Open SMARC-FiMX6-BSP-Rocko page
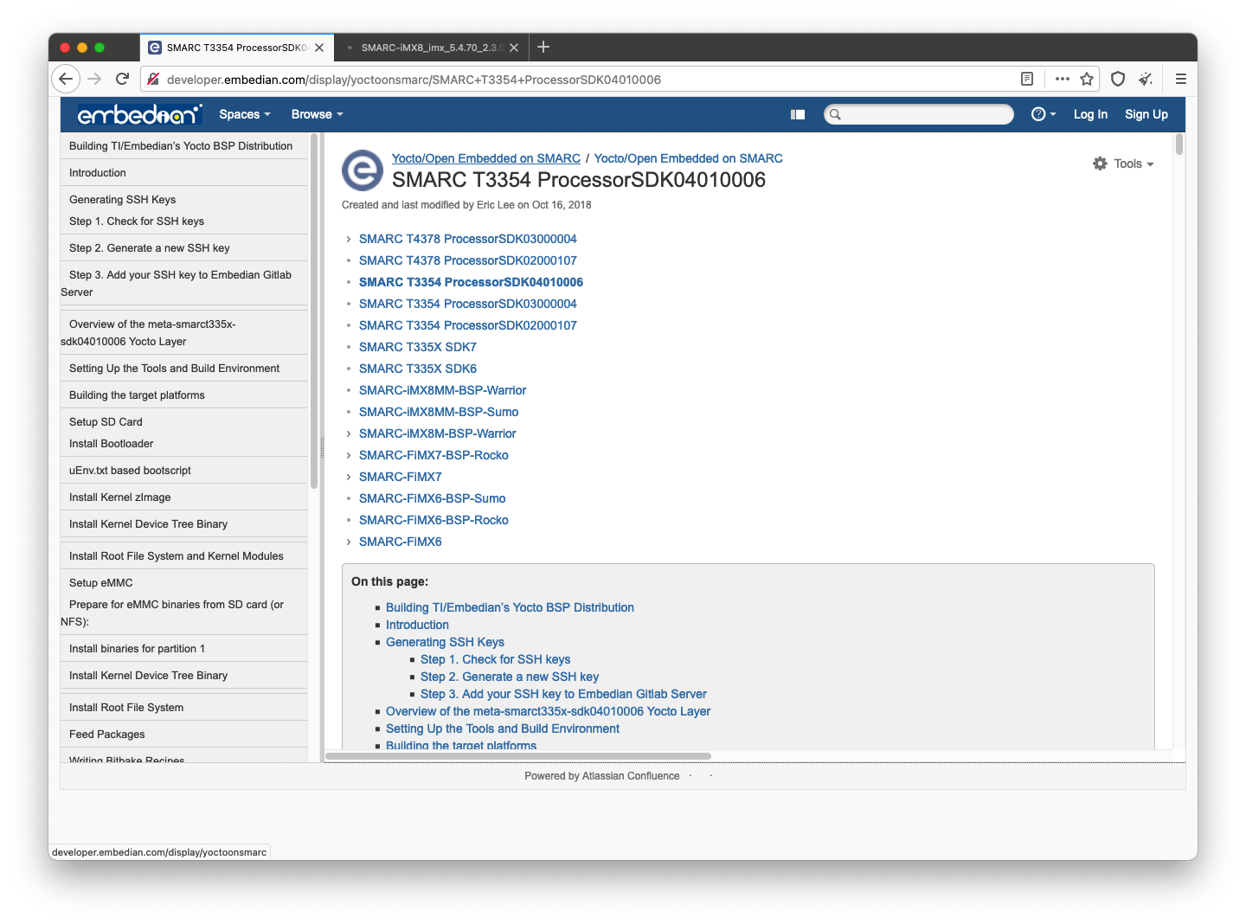 click(x=434, y=520)
